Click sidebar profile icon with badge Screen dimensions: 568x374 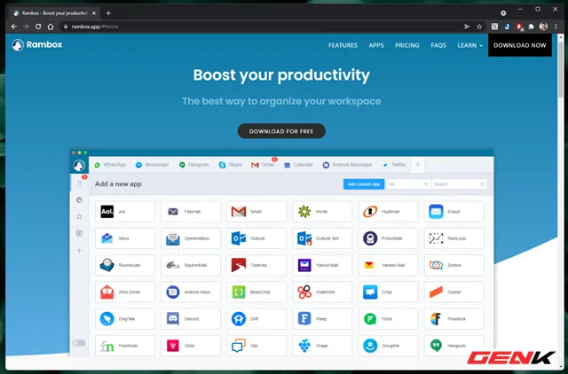[x=79, y=183]
